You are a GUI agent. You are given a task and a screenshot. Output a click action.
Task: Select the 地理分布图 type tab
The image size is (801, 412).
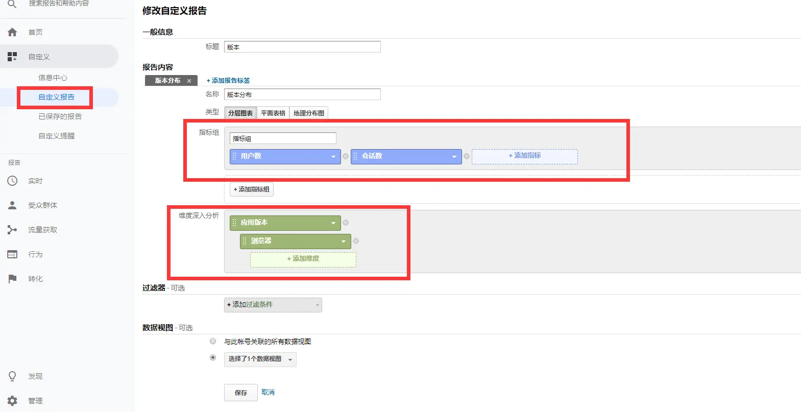[309, 113]
